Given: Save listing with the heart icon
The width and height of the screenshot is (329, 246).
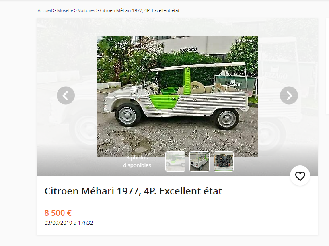Looking at the screenshot, I should click(x=300, y=176).
